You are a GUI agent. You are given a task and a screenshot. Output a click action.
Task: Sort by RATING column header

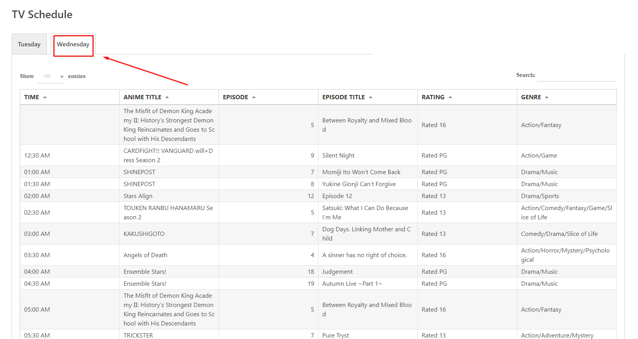467,97
